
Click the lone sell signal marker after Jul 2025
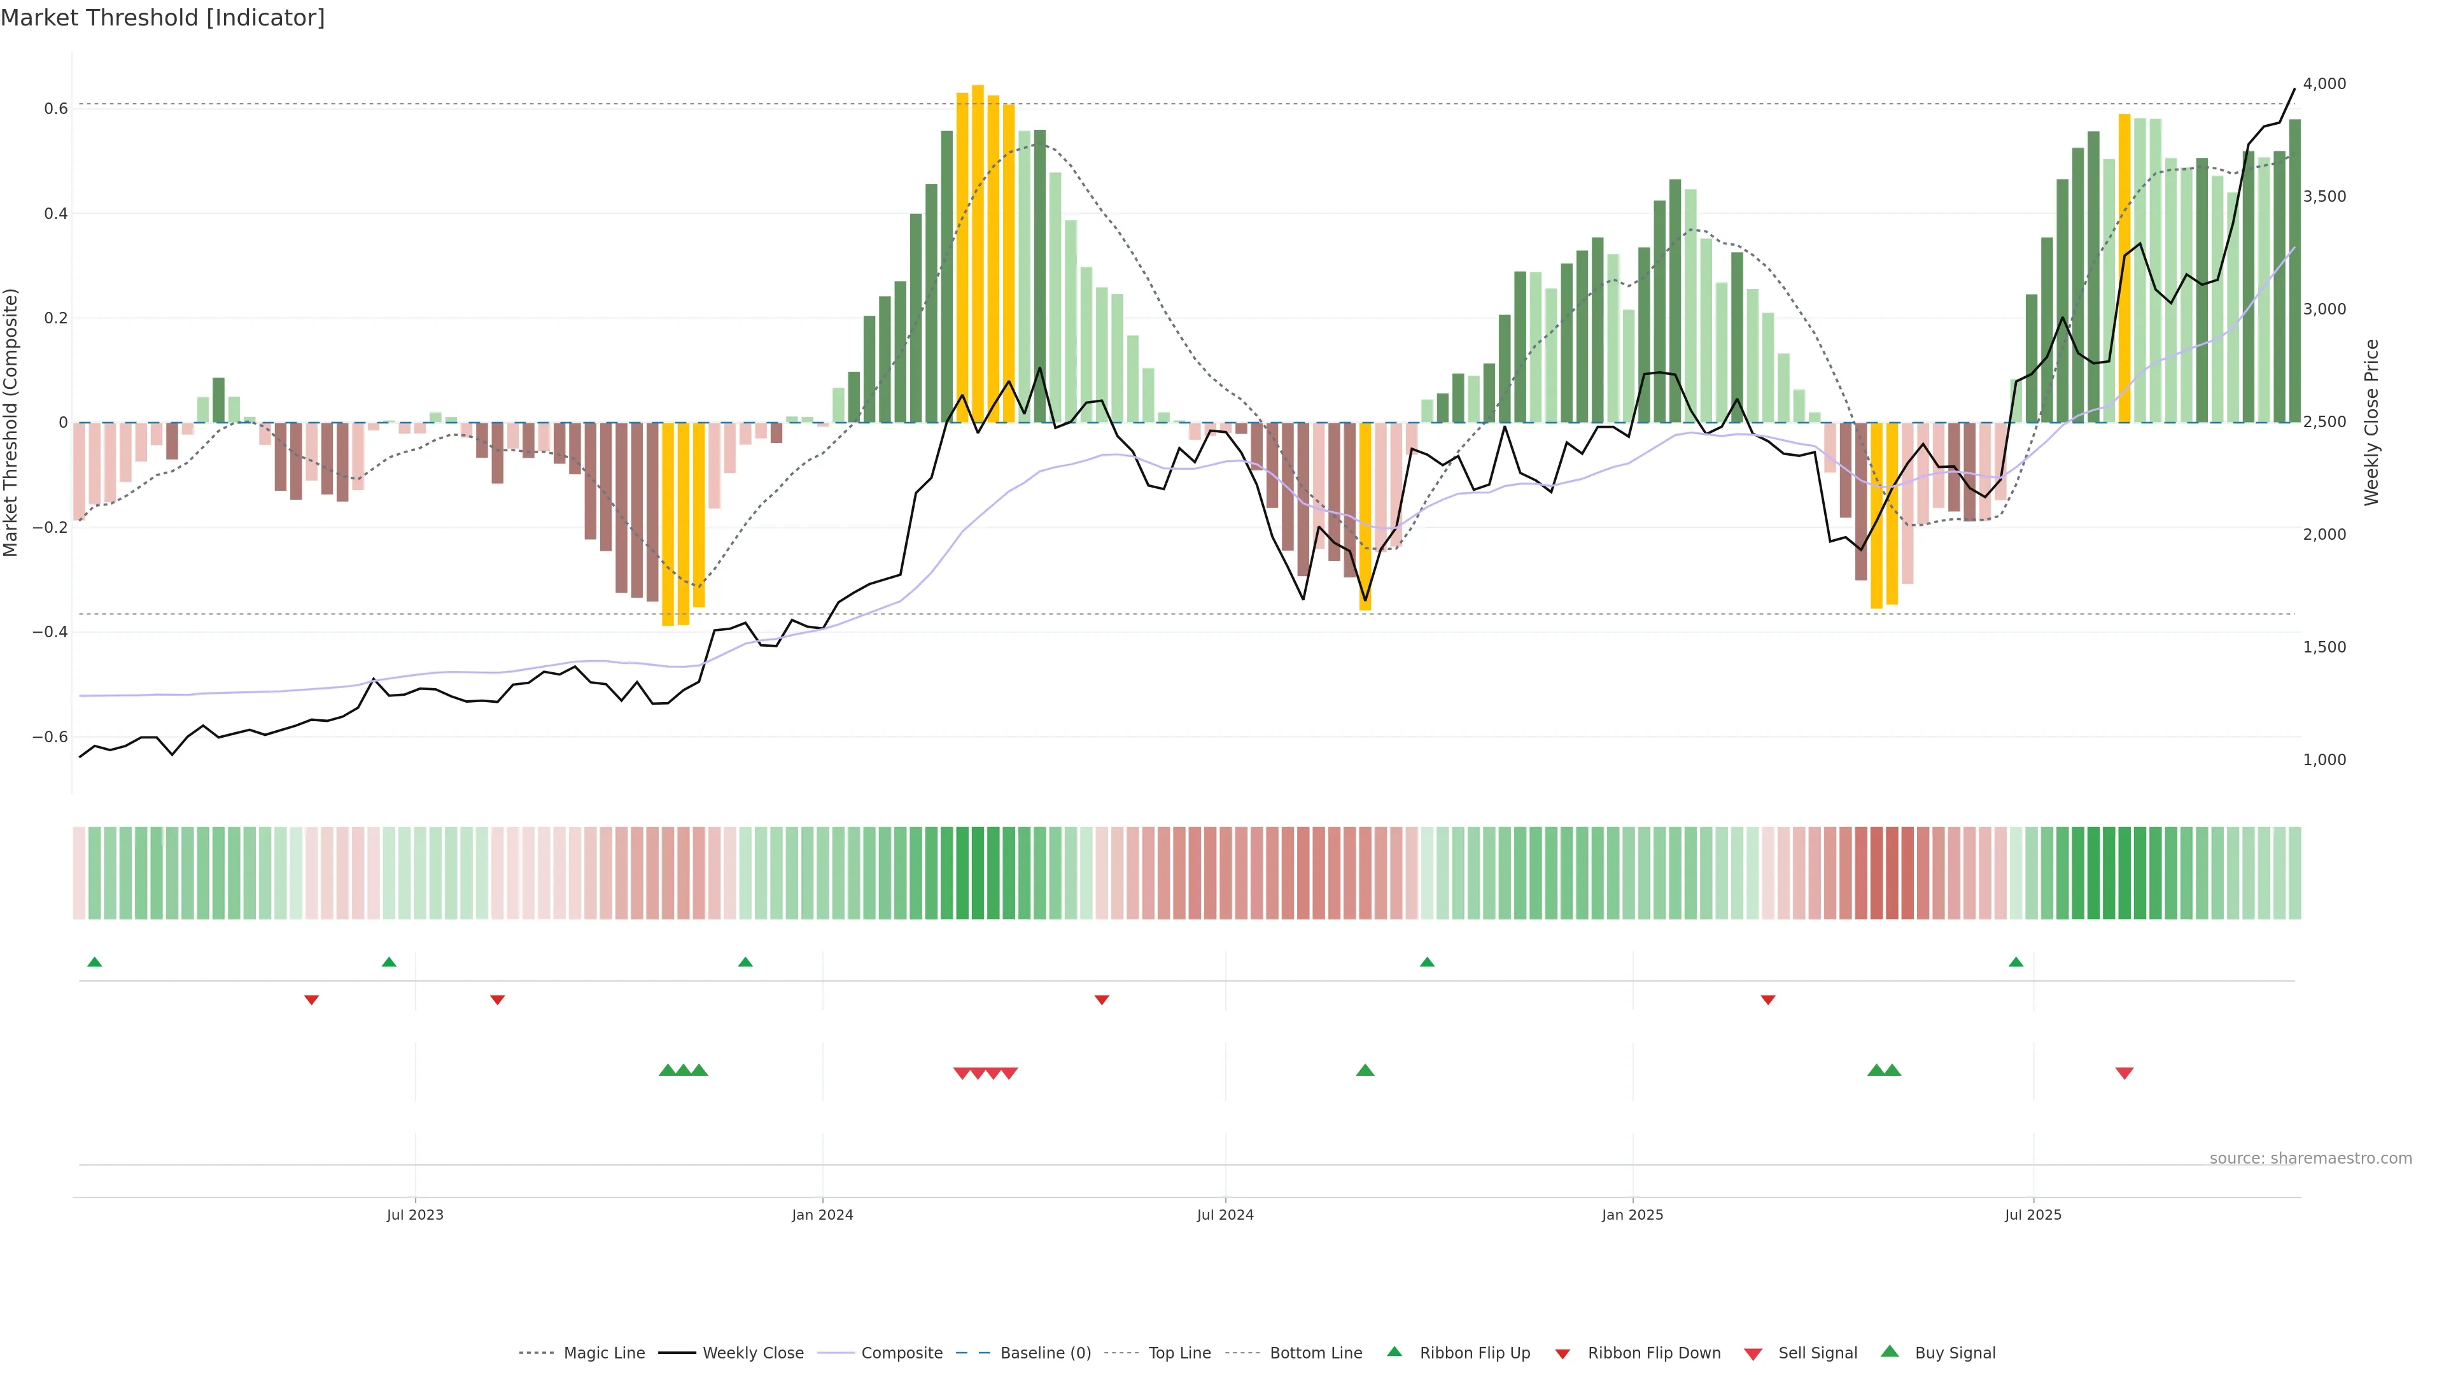[x=2124, y=1073]
